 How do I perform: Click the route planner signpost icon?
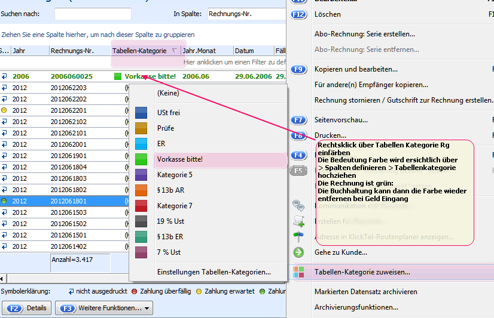[x=298, y=237]
